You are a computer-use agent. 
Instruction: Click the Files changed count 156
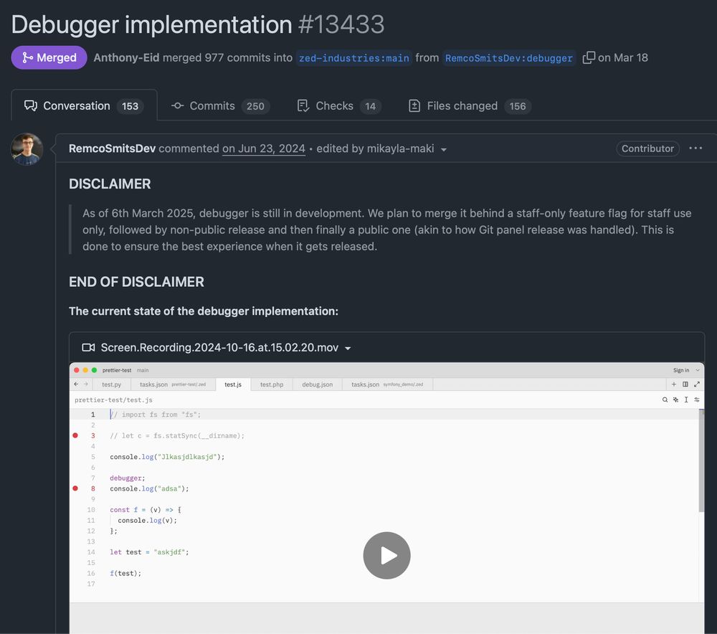pyautogui.click(x=518, y=106)
